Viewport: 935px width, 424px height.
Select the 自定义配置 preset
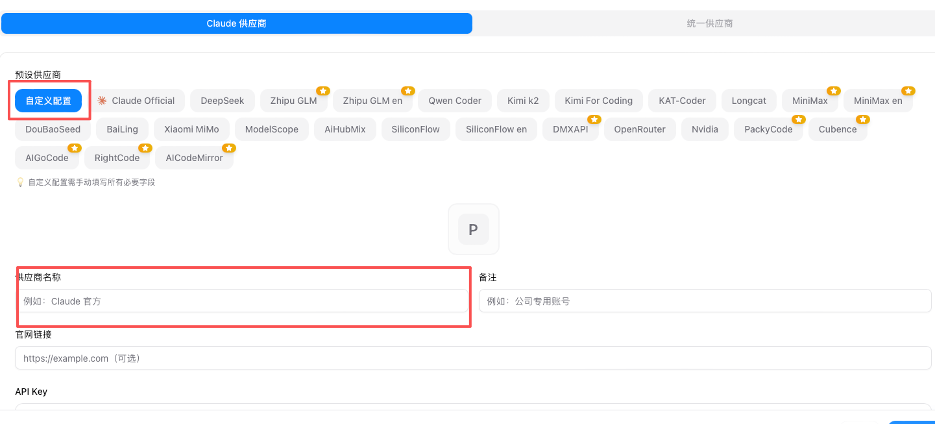click(x=49, y=101)
